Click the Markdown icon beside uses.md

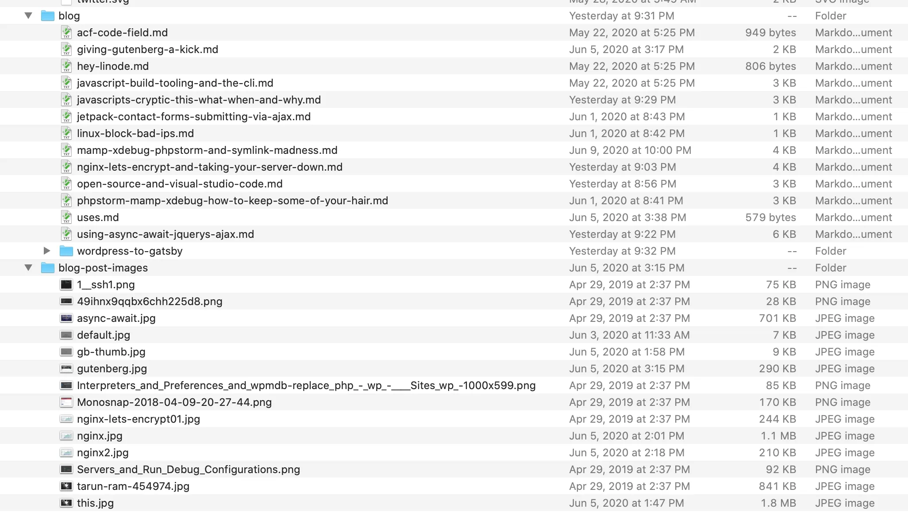click(x=66, y=217)
